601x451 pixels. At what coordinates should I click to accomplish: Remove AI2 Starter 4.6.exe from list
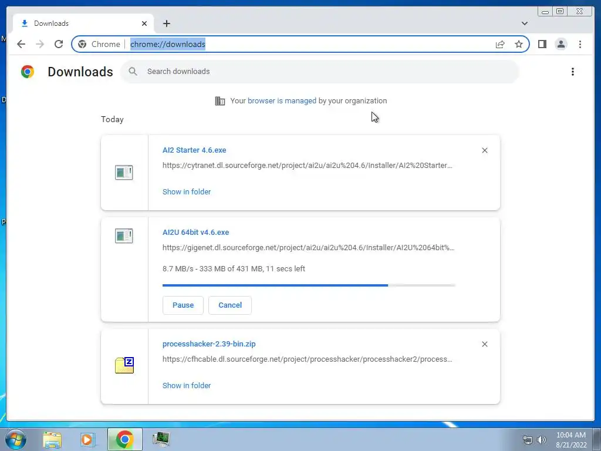[x=484, y=150]
